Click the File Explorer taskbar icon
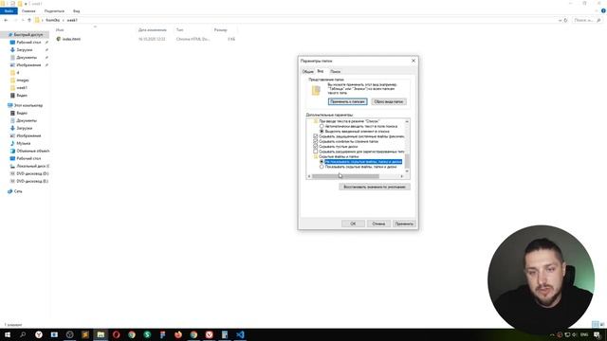This screenshot has width=607, height=341. pos(101,334)
